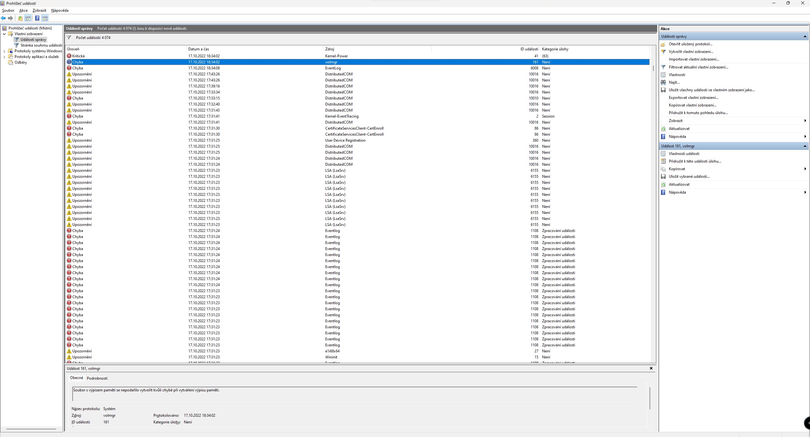Open the Akce menu
Screen dimensions: 810x437
click(23, 10)
